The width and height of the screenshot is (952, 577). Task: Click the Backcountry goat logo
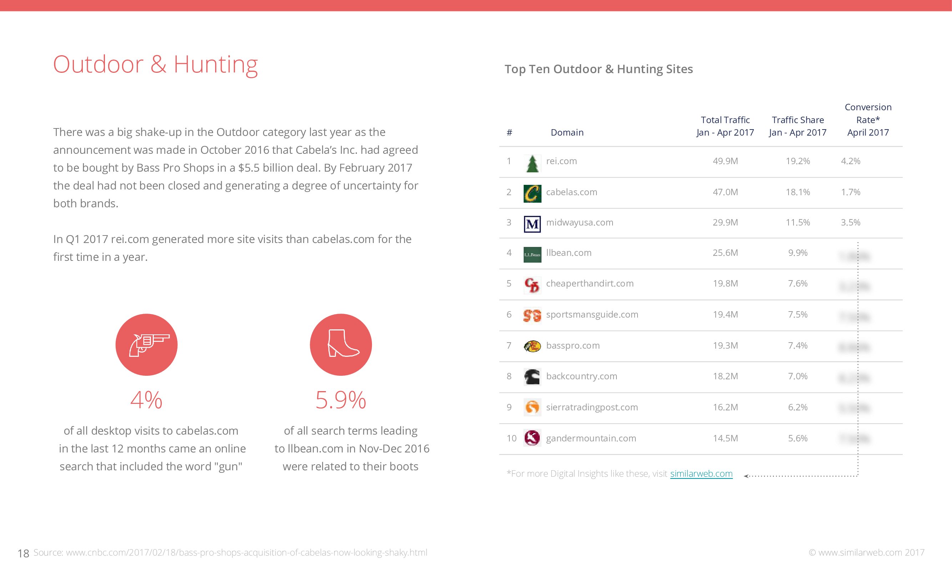tap(532, 376)
